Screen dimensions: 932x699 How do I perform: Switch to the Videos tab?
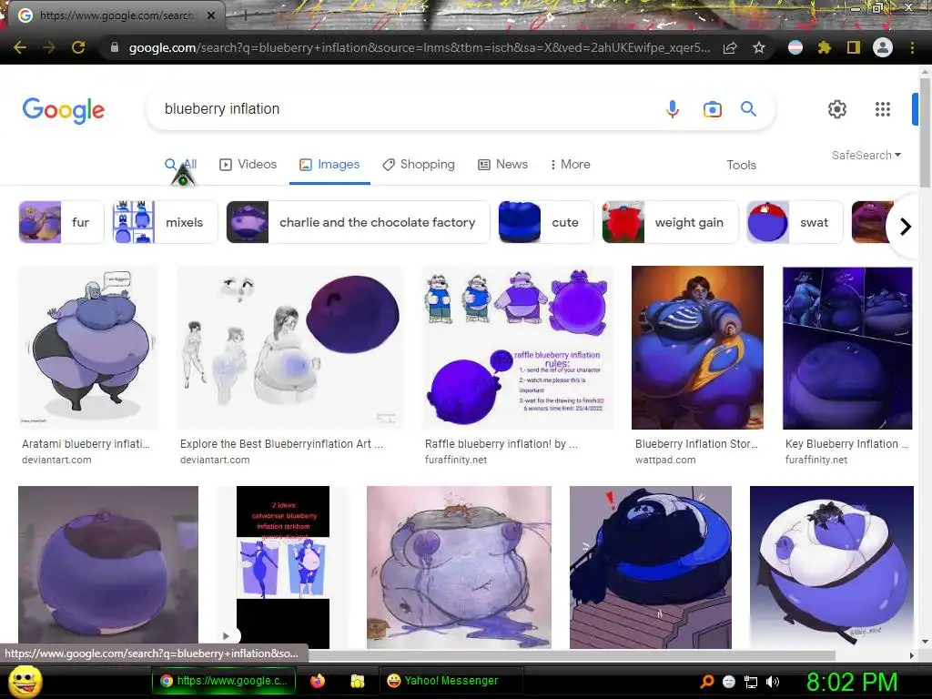coord(248,165)
